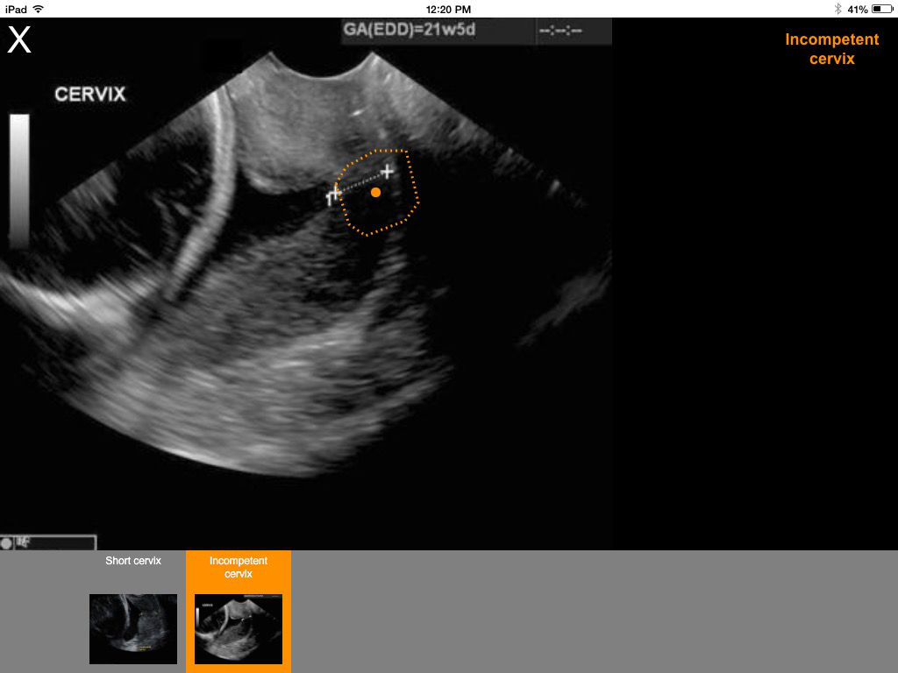The width and height of the screenshot is (898, 673).
Task: Select the Short cervix tab label
Action: point(133,561)
